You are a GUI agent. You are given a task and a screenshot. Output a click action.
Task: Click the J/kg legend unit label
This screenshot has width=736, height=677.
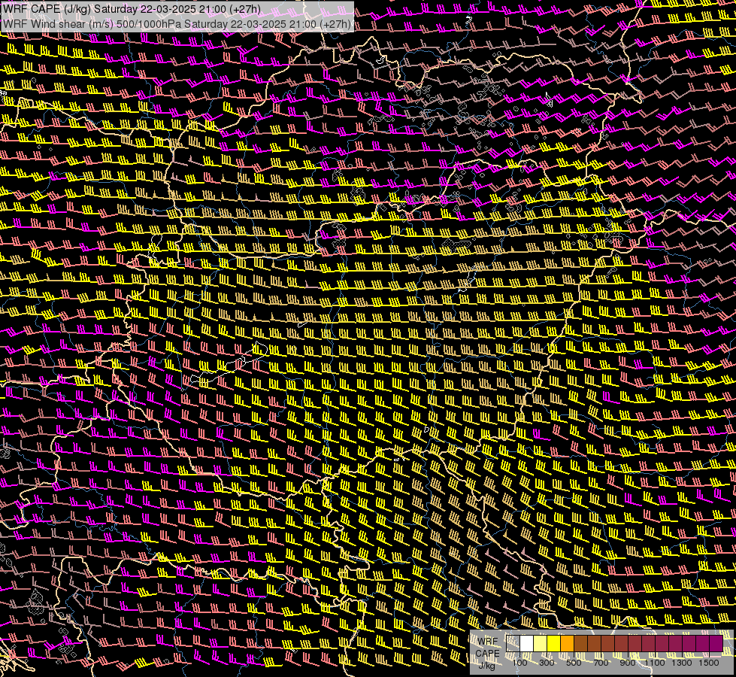(x=486, y=665)
